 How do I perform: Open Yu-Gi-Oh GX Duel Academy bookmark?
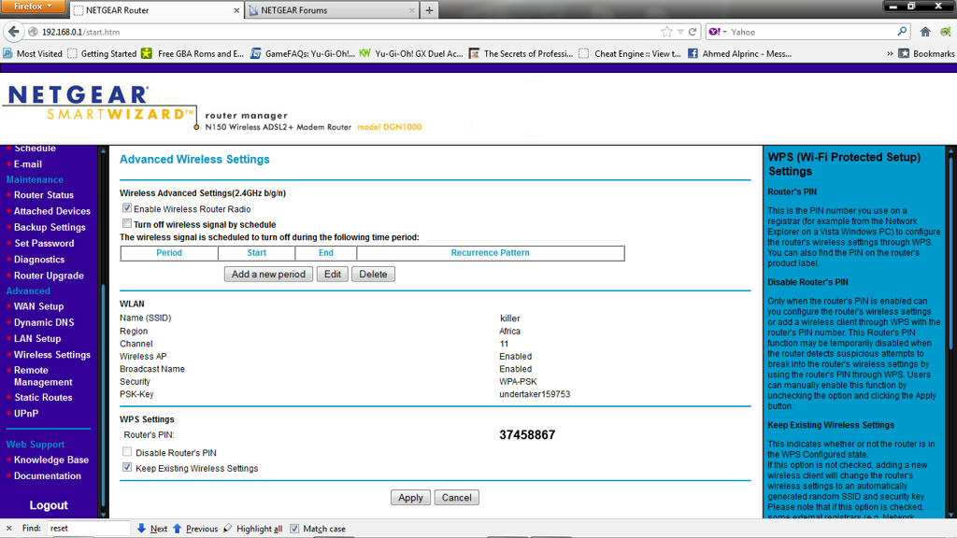click(411, 53)
